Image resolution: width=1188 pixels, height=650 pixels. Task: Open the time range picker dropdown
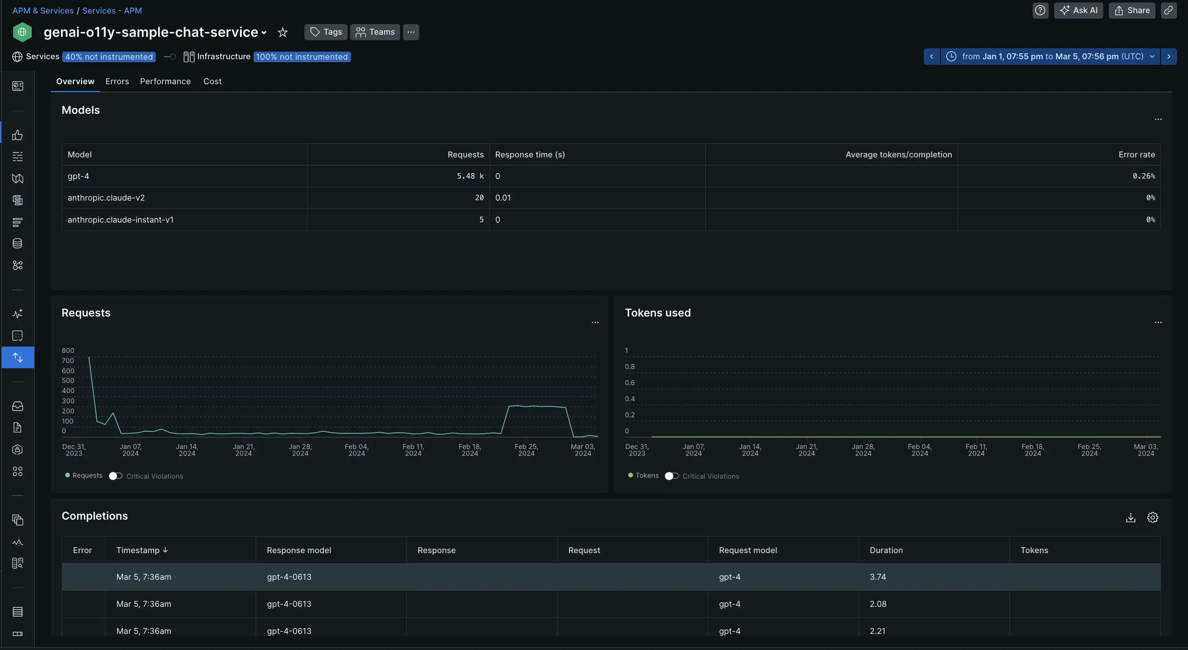tap(1050, 57)
